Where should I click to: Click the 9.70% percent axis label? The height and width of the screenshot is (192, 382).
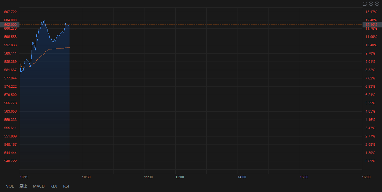(370, 53)
